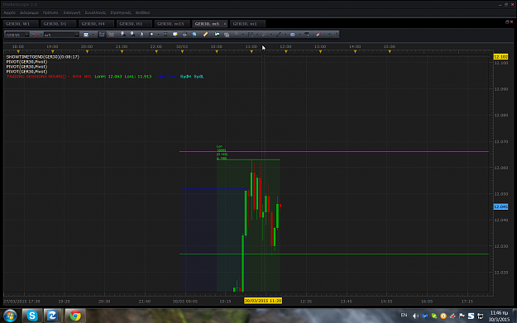
Task: Click the EN language indicator
Action: coord(404,316)
